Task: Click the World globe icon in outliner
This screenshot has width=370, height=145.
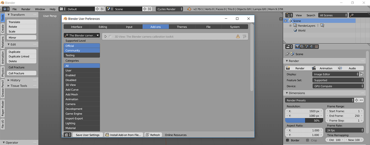Action: (295, 30)
